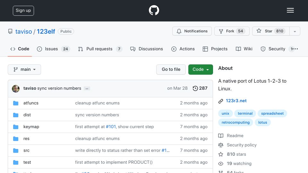The width and height of the screenshot is (308, 173).
Task: Expand the green Code dropdown
Action: coord(201,70)
